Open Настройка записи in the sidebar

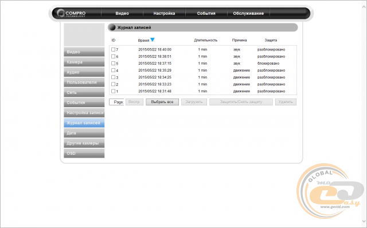coord(84,113)
